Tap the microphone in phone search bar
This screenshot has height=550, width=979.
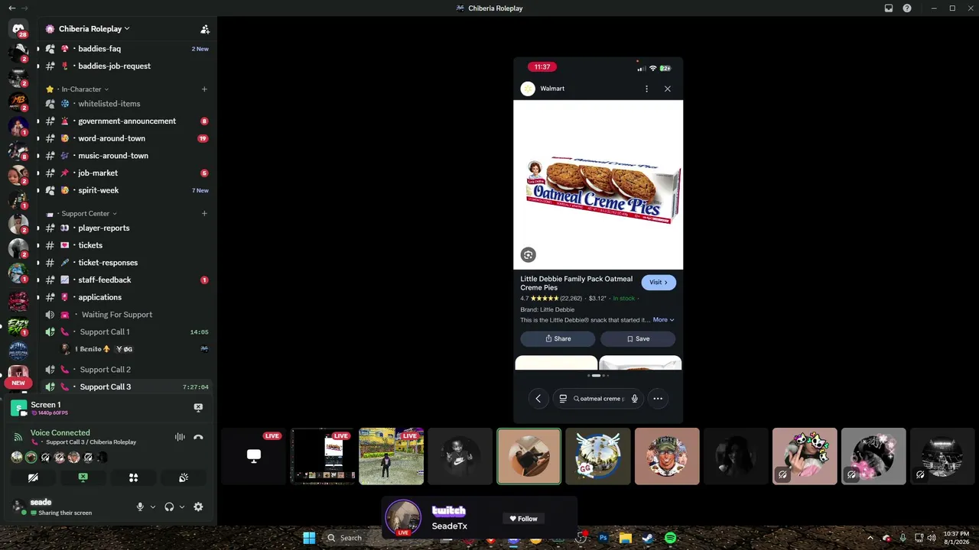pos(635,399)
